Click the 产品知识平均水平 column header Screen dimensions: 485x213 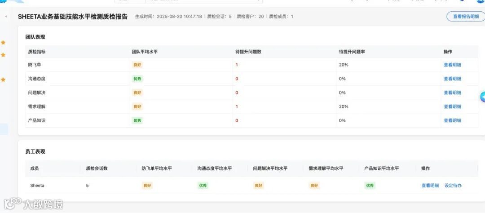382,169
